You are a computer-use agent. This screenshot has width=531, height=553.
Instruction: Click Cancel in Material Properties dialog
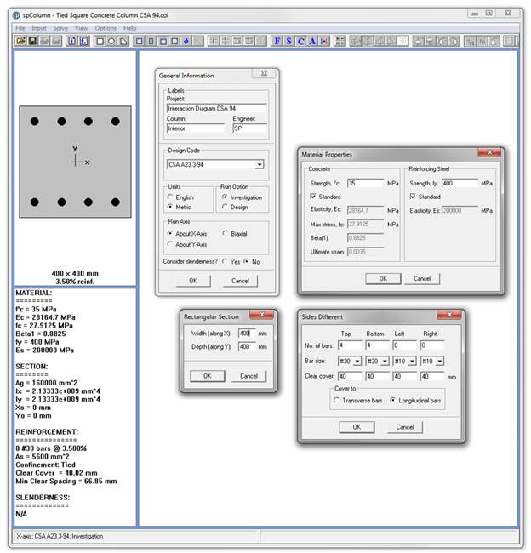coord(422,278)
